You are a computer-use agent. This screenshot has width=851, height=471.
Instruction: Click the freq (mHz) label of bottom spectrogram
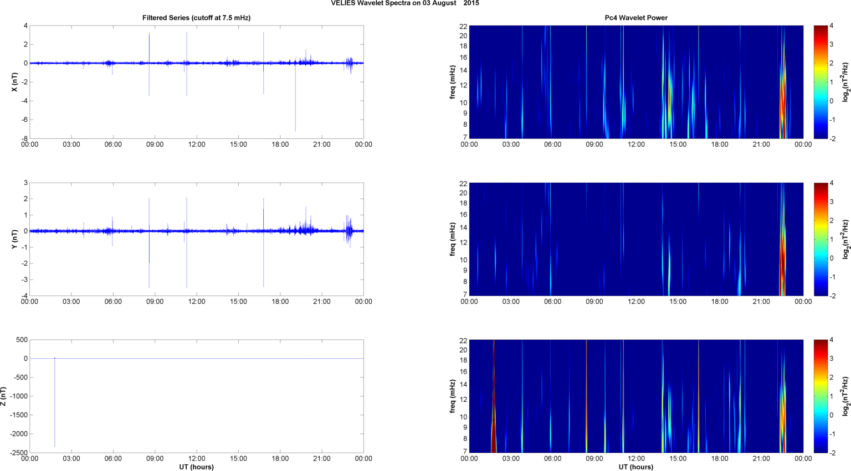pyautogui.click(x=453, y=396)
